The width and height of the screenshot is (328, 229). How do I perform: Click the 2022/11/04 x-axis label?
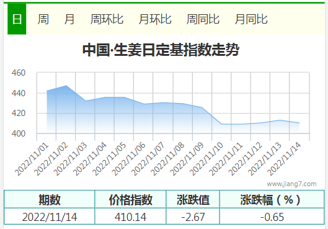point(90,159)
